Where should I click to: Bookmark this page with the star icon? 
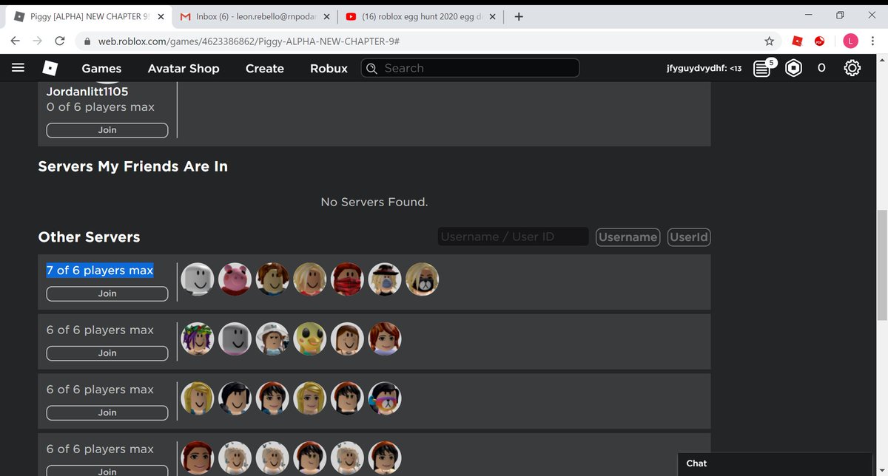(770, 41)
